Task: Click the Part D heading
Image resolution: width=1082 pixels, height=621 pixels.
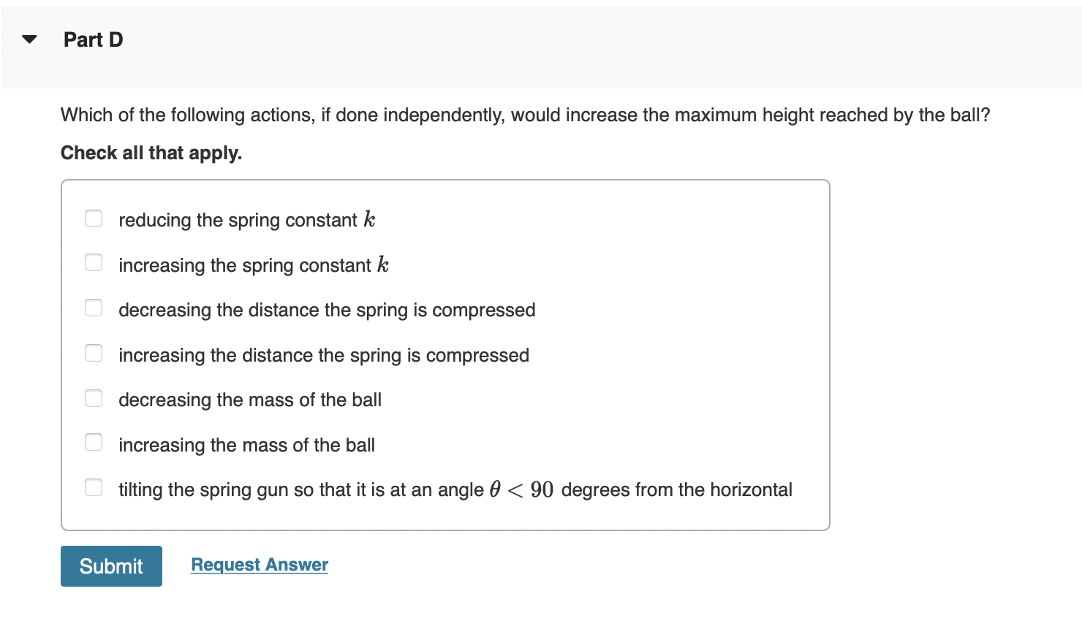Action: click(93, 39)
